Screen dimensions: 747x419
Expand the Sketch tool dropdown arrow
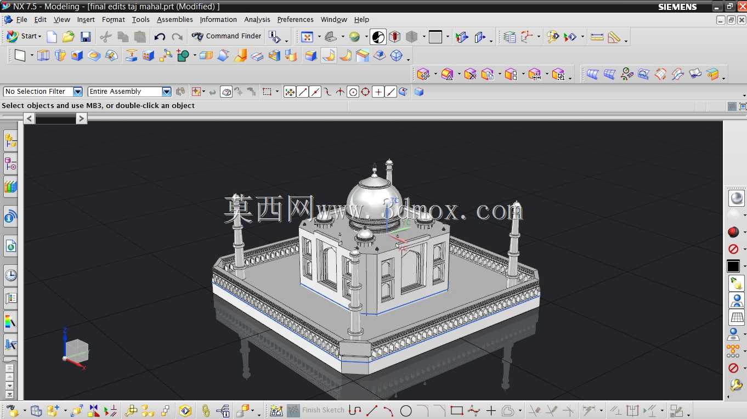pyautogui.click(x=32, y=56)
